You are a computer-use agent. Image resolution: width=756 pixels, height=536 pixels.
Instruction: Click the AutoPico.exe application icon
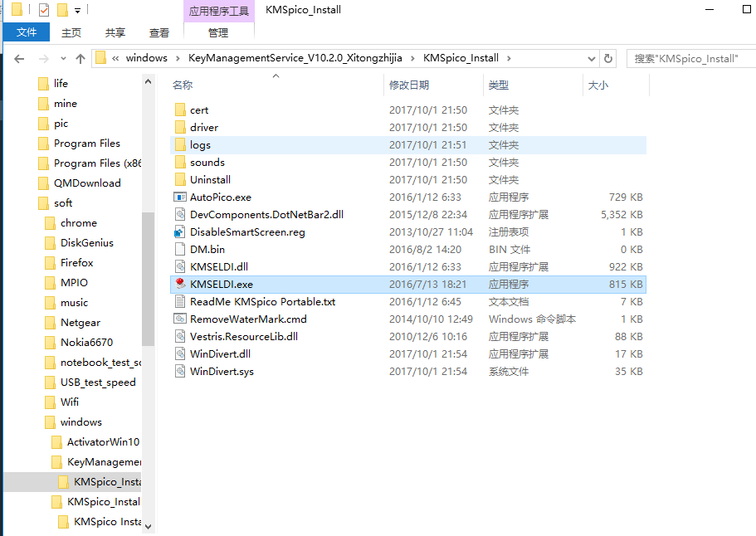(x=180, y=197)
